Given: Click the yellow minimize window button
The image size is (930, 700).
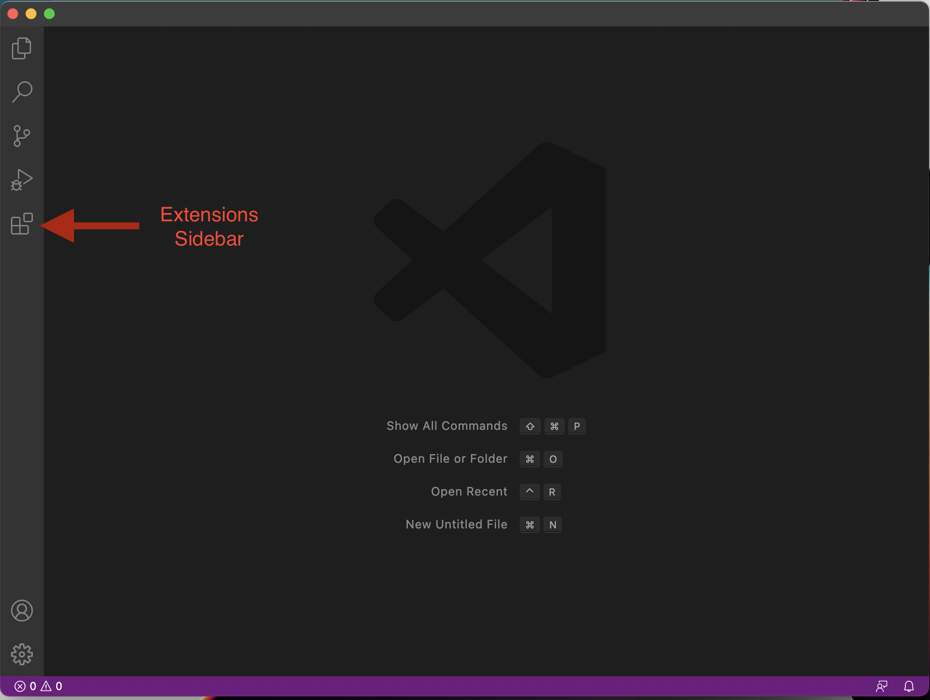Looking at the screenshot, I should coord(31,14).
